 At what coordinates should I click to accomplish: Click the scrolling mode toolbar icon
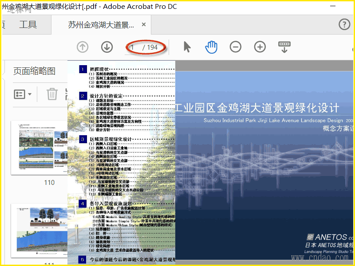coord(284,47)
